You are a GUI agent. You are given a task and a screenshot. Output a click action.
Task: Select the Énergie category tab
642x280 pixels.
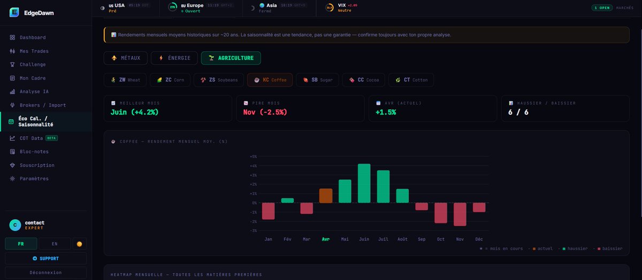pyautogui.click(x=174, y=58)
